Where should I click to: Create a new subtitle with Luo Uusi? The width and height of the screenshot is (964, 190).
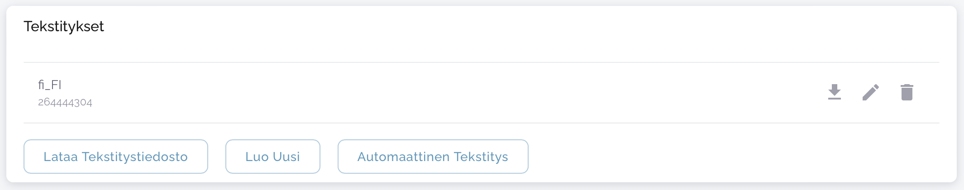272,157
